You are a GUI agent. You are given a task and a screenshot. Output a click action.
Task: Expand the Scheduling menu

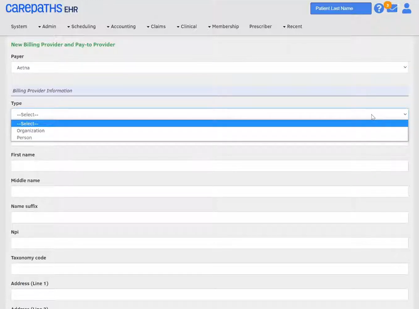[82, 27]
